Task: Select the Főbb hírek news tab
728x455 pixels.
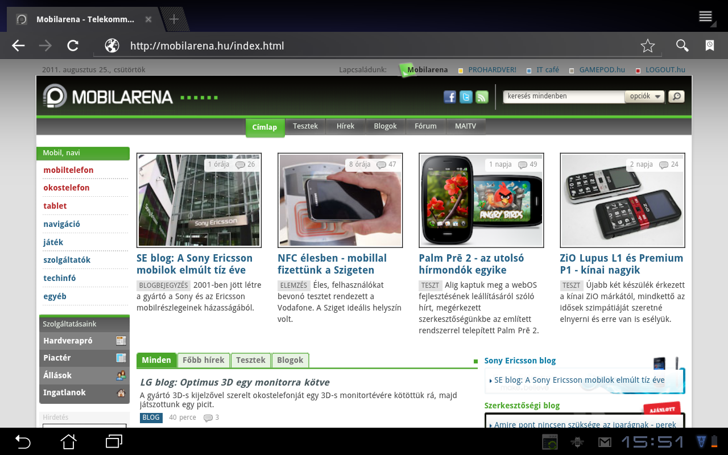Action: (204, 360)
